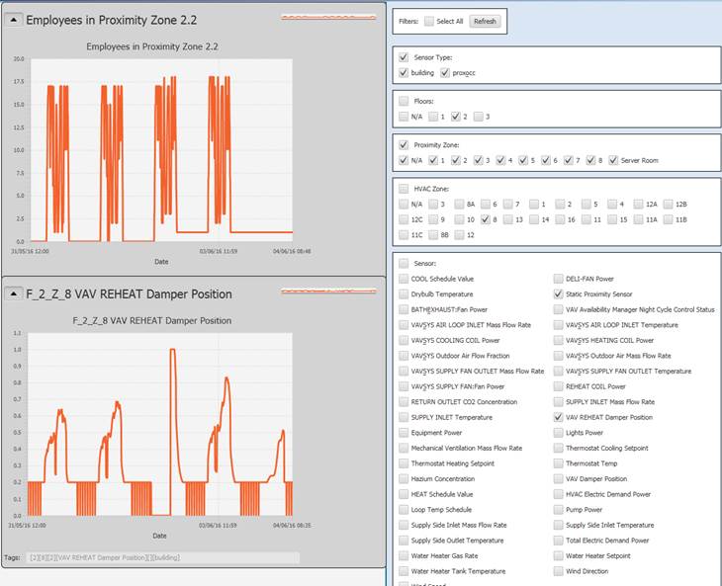
Task: Enable HVAC zone 12A checkbox
Action: coord(638,205)
